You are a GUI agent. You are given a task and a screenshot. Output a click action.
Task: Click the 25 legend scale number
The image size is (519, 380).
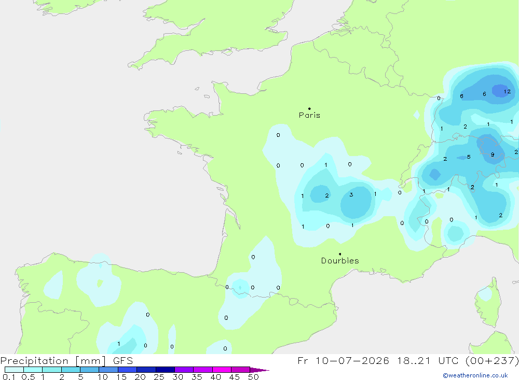[x=159, y=377]
